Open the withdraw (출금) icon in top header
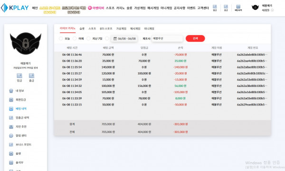Image resolution: width=285 pixels, height=171 pixels. [226, 8]
